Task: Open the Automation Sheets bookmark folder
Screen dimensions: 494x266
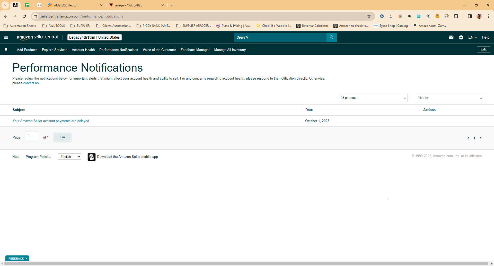Action: tap(20, 26)
